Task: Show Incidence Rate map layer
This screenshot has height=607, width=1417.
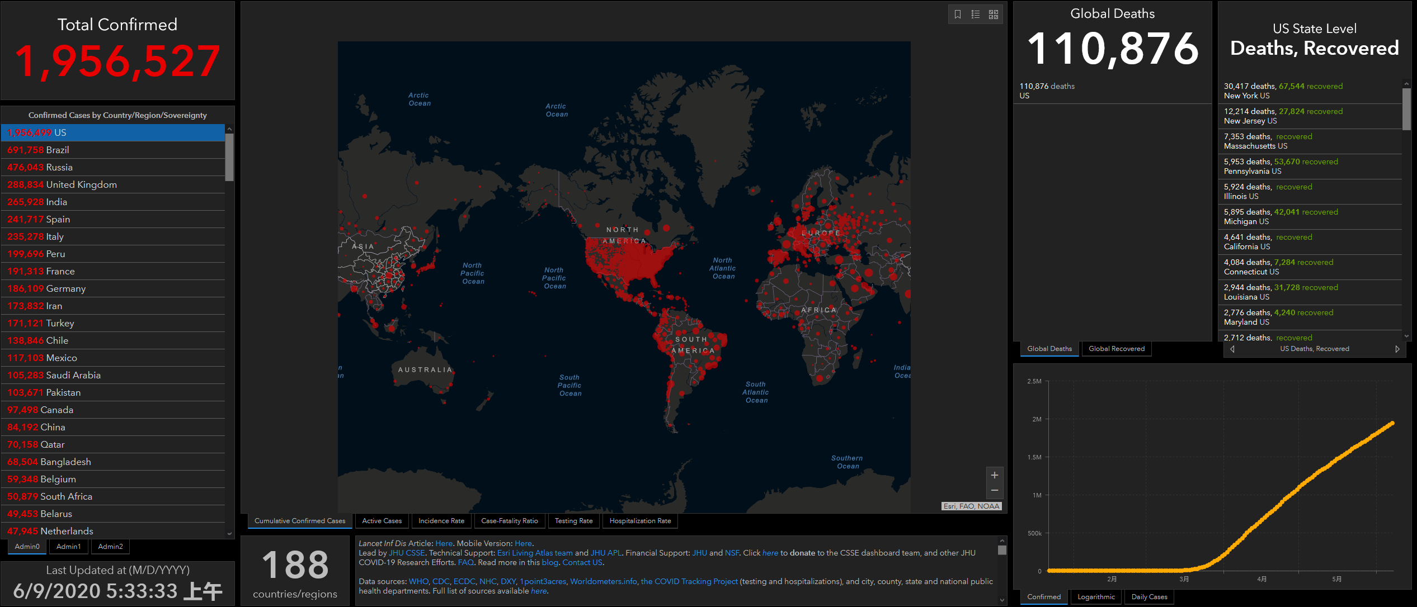Action: [x=441, y=521]
